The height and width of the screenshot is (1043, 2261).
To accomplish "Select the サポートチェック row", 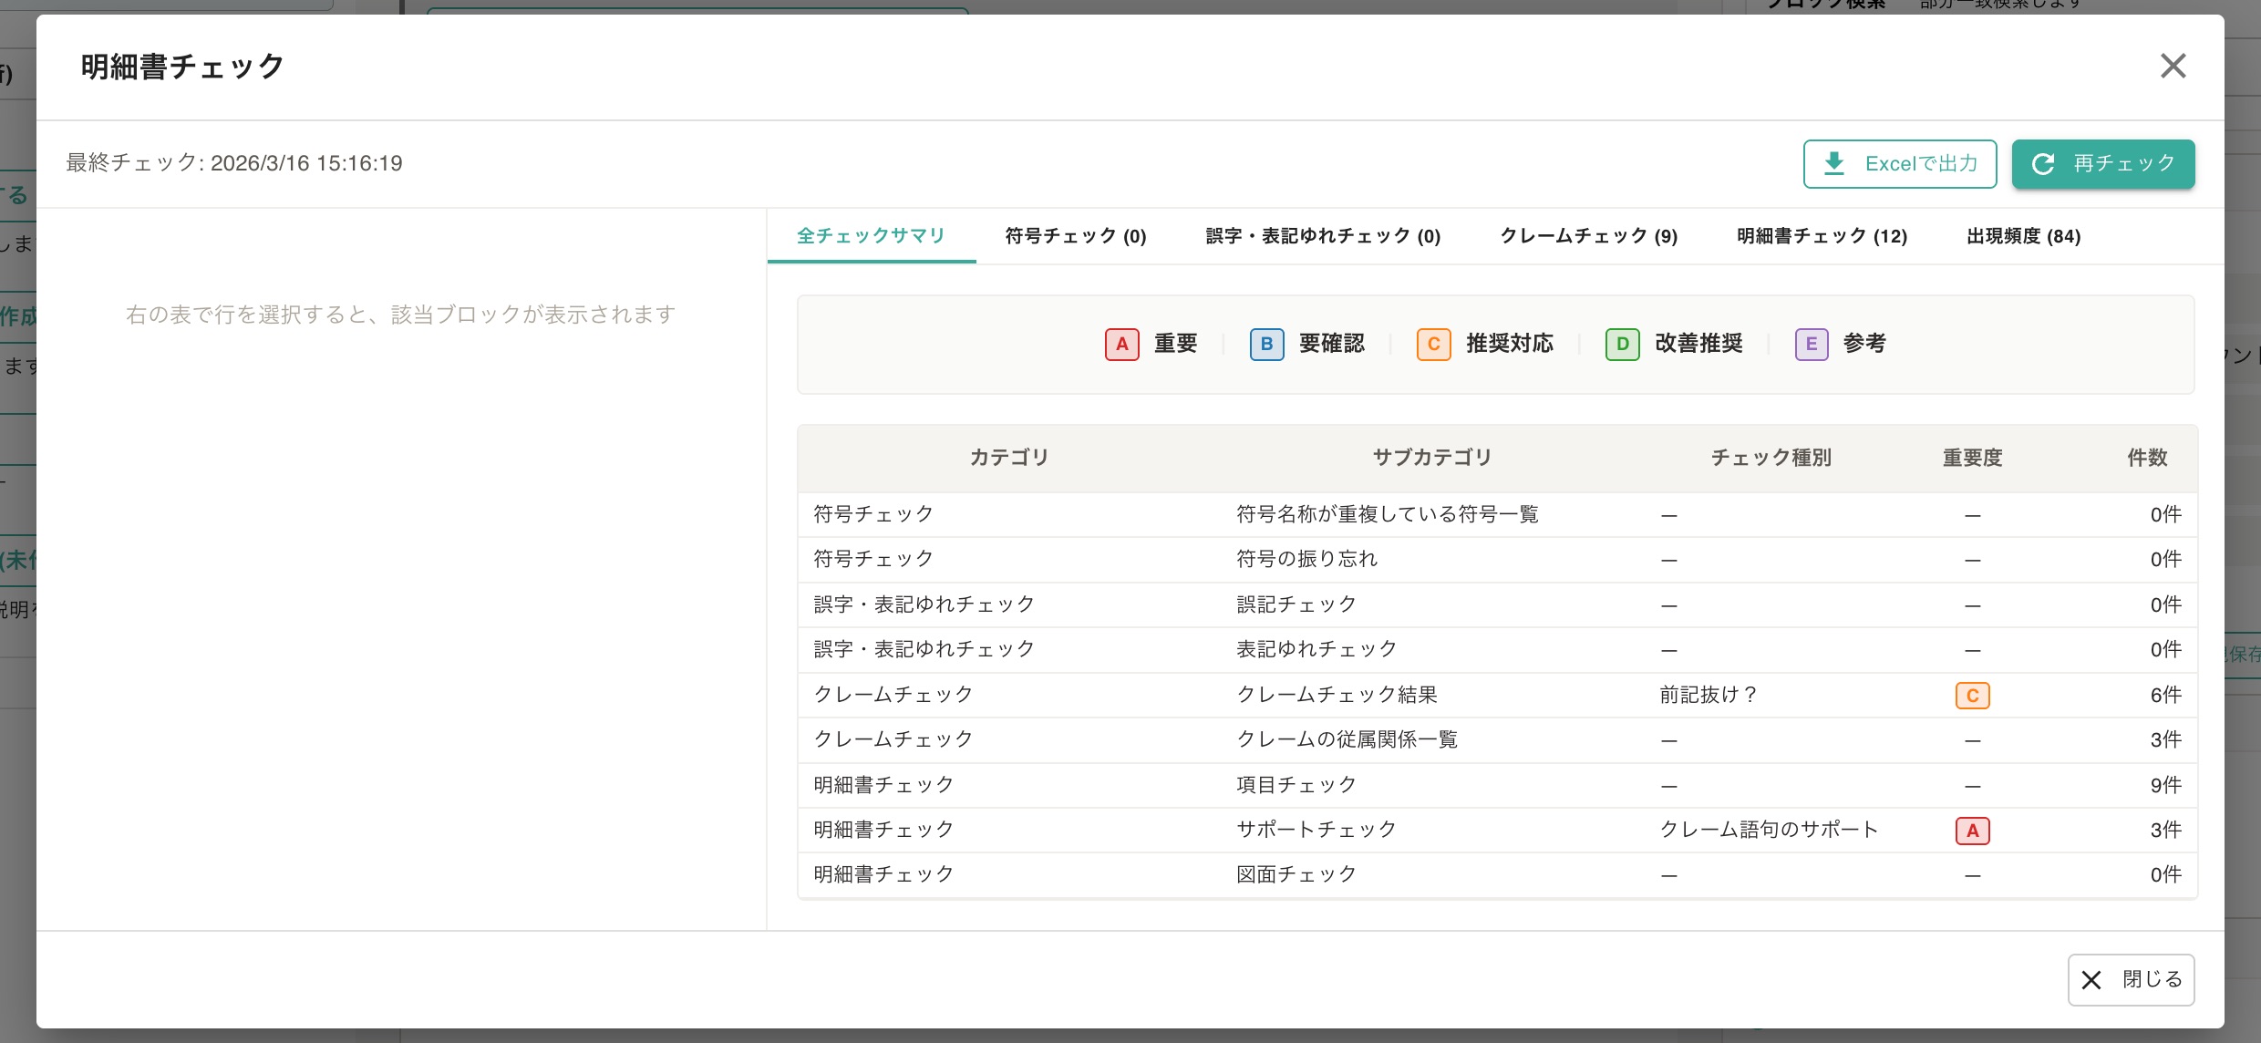I will [x=1497, y=831].
